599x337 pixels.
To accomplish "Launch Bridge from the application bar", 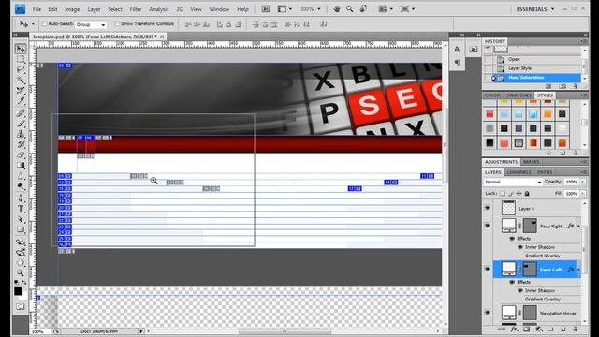I will click(x=266, y=8).
